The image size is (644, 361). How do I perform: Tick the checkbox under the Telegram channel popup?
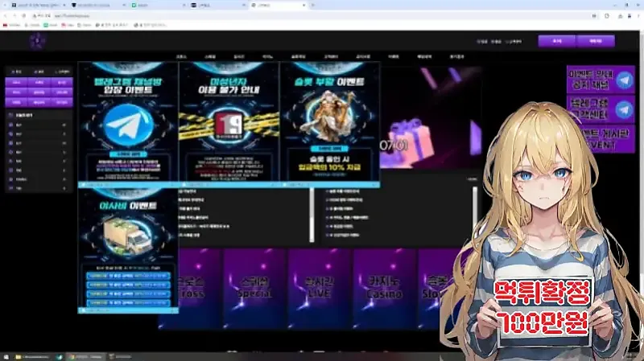81,185
